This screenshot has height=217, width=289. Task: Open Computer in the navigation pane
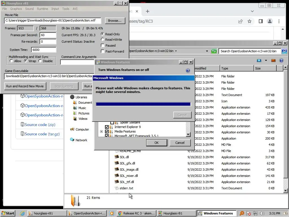(82, 129)
